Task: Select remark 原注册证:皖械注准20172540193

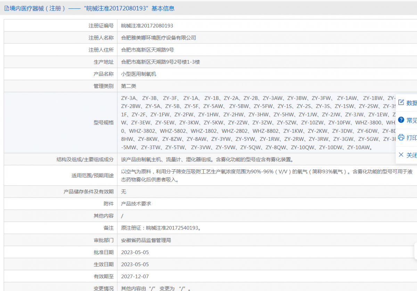Action: coord(161,228)
